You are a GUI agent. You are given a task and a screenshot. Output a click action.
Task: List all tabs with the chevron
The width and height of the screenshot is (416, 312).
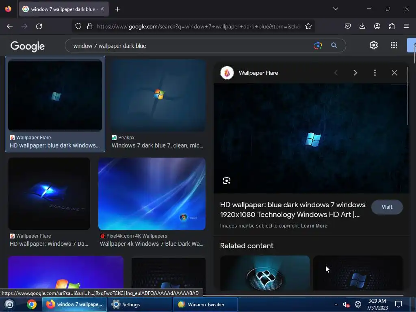tap(335, 9)
